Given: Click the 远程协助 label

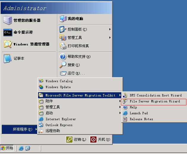Looking at the screenshot, I should coord(53,131).
